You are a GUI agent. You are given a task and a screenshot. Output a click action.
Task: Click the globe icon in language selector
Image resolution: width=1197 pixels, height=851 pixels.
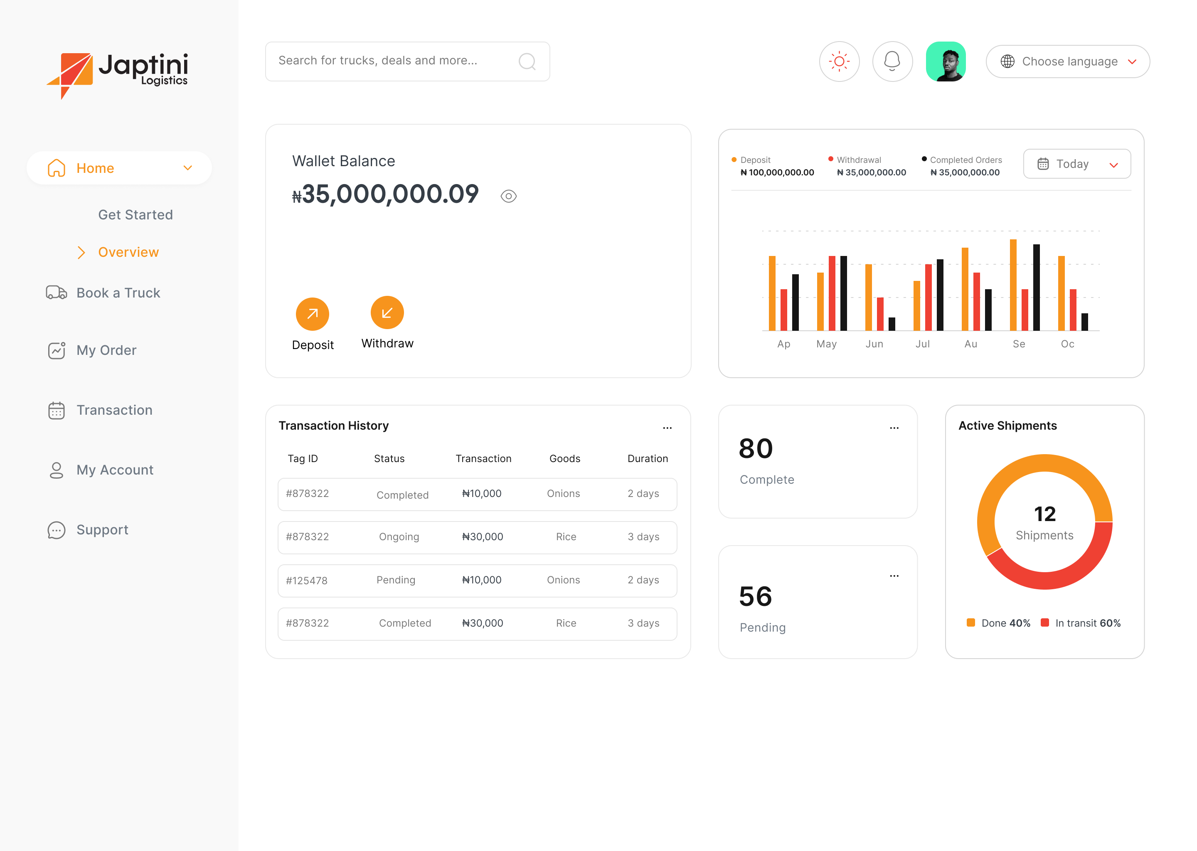pos(1007,61)
